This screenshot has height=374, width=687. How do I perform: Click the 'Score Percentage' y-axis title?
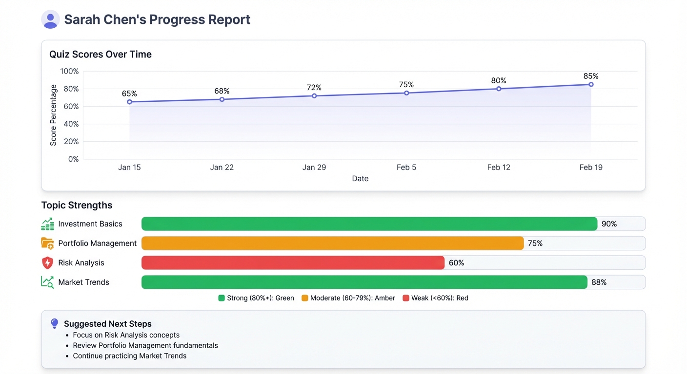[x=53, y=115]
